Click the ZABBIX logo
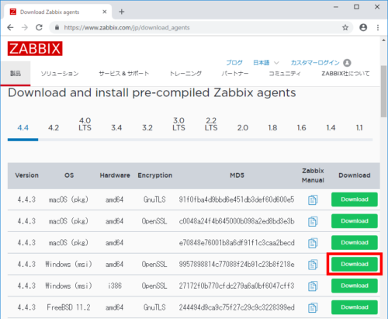Viewport: 388px width, 319px height. [x=35, y=48]
